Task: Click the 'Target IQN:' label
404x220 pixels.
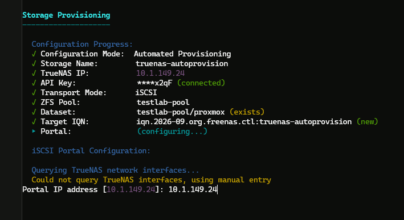Action: pyautogui.click(x=64, y=122)
